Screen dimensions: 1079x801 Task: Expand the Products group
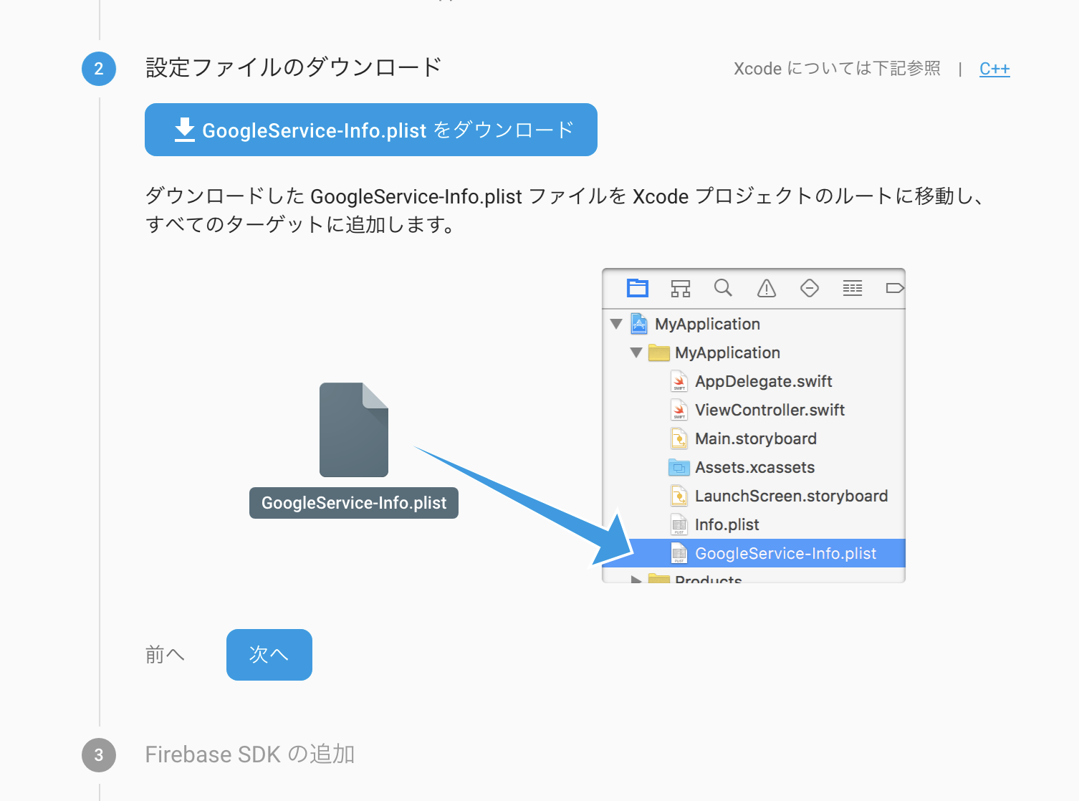tap(636, 579)
